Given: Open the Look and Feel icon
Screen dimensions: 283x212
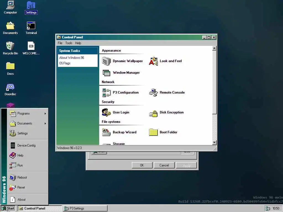Looking at the screenshot, I should click(153, 61).
